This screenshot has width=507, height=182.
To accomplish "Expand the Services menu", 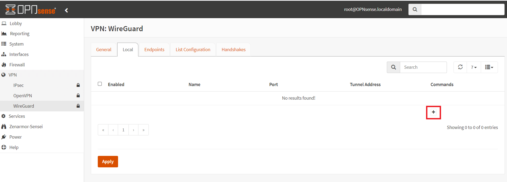I will click(x=17, y=116).
